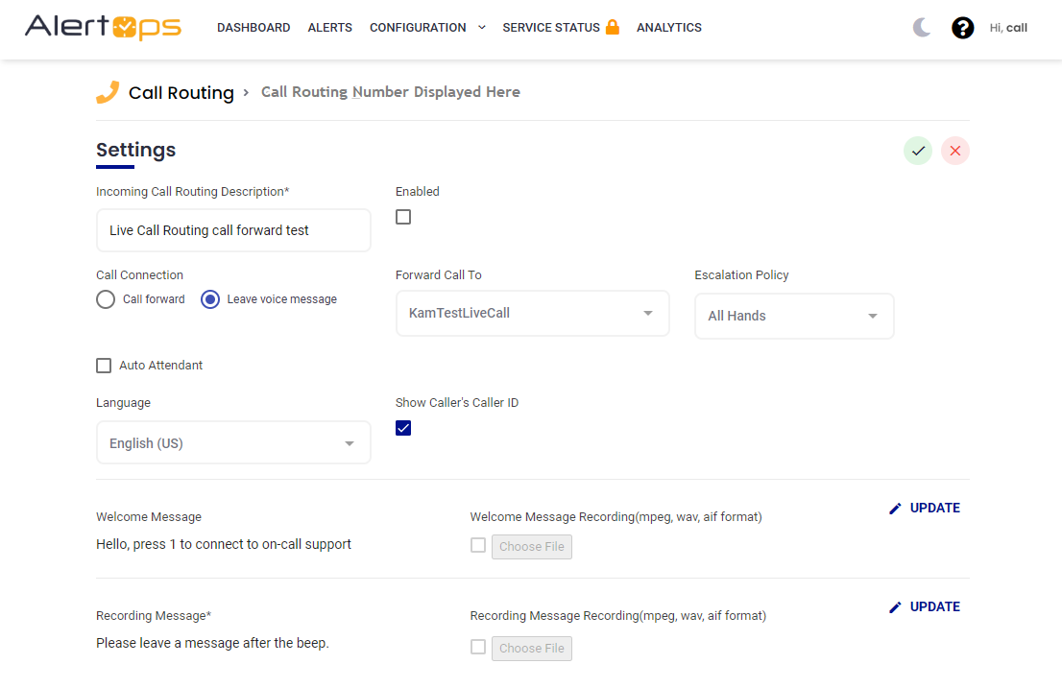
Task: Check the Enabled checkbox
Action: [403, 217]
